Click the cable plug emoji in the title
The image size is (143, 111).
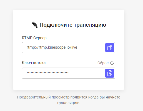pyautogui.click(x=35, y=25)
